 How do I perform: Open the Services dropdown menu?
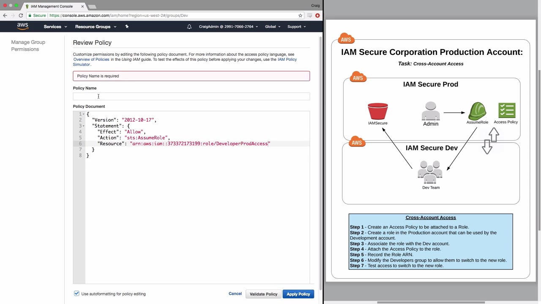click(x=55, y=27)
